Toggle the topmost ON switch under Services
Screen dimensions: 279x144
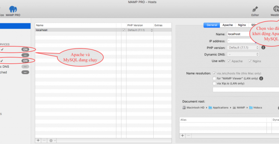point(25,49)
